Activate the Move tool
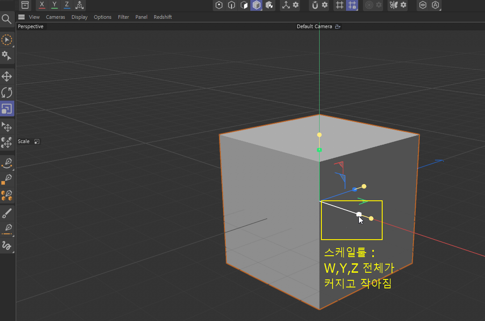Screen dimensions: 485x321 7,76
